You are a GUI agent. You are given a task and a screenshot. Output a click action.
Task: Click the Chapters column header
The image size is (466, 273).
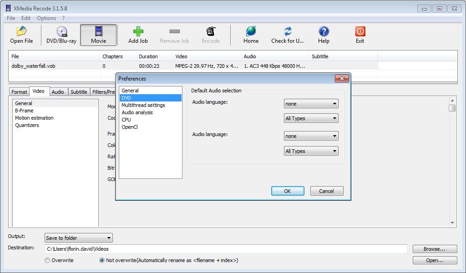[x=118, y=56]
